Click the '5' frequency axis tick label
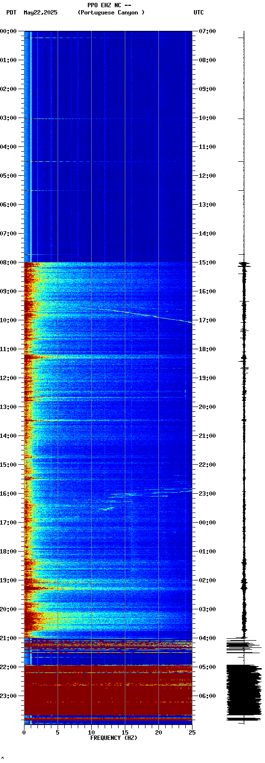The width and height of the screenshot is (265, 763). 58,733
